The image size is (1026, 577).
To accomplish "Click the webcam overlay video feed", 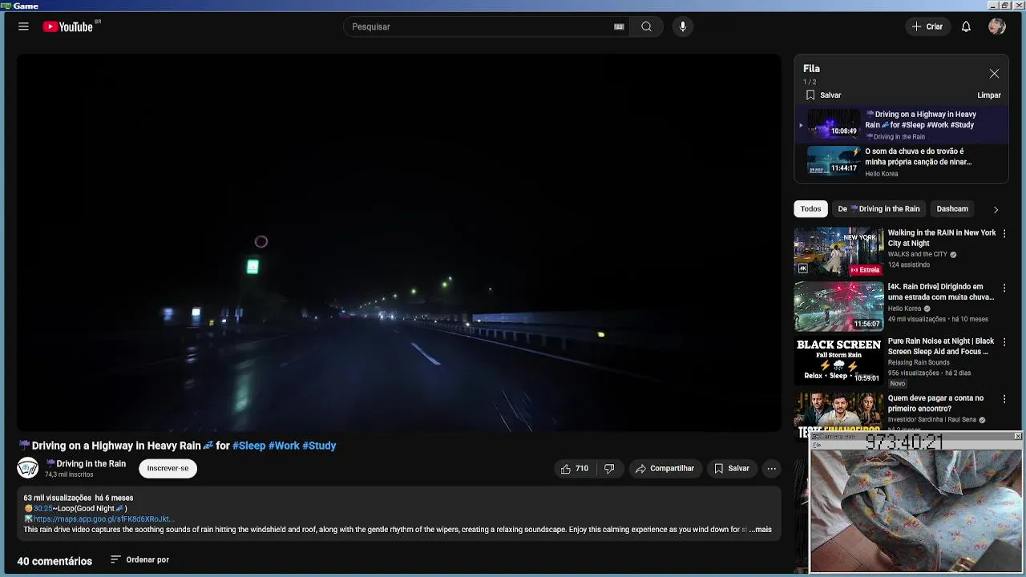I will tap(916, 510).
